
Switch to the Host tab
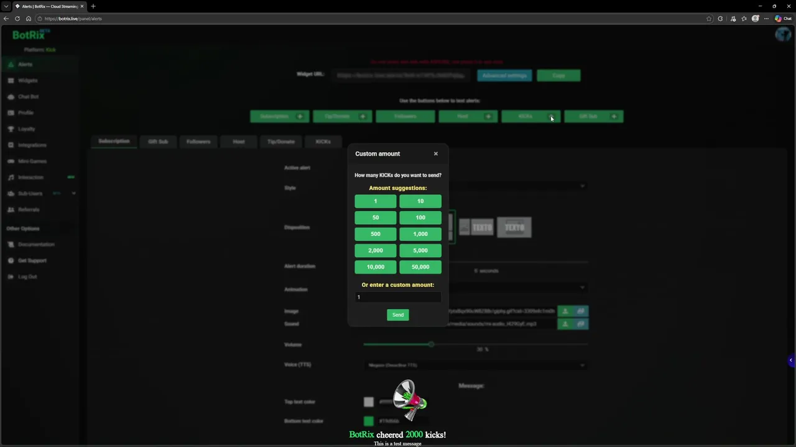click(x=239, y=142)
